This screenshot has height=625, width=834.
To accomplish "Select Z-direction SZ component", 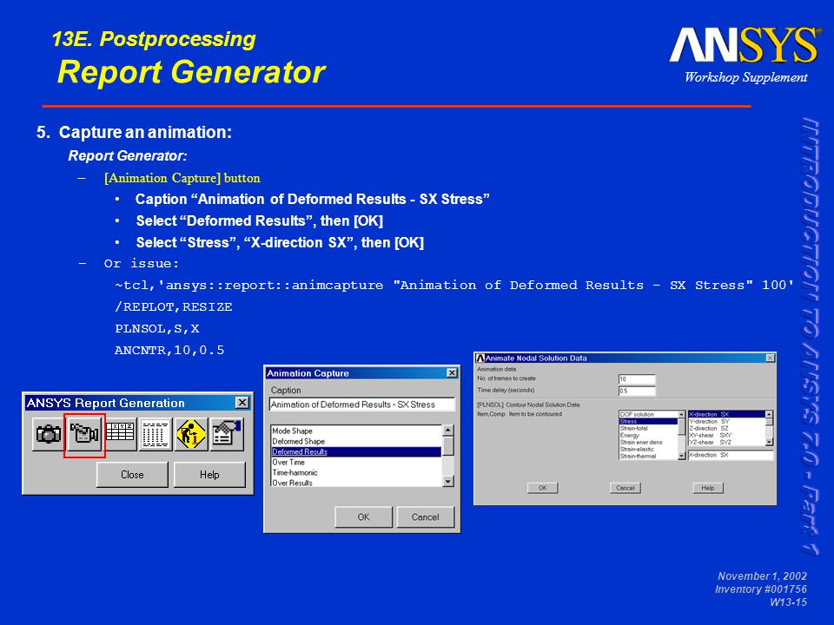I will click(726, 428).
